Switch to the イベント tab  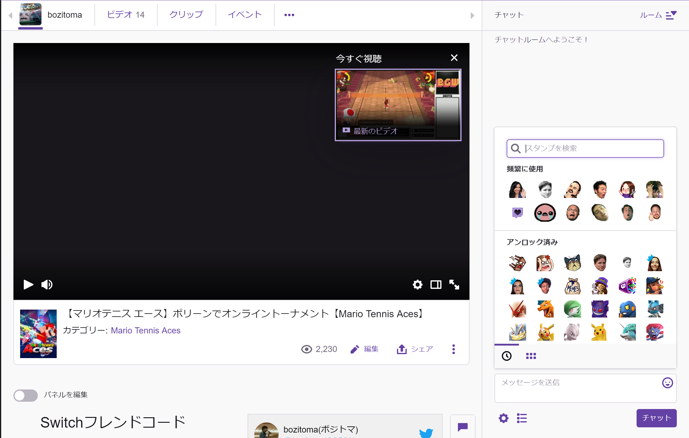pos(245,15)
